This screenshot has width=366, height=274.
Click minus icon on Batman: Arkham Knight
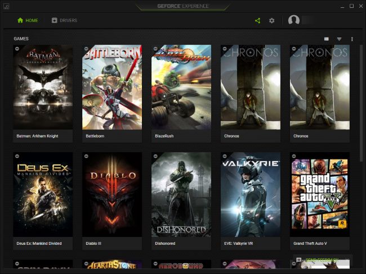[x=17, y=49]
